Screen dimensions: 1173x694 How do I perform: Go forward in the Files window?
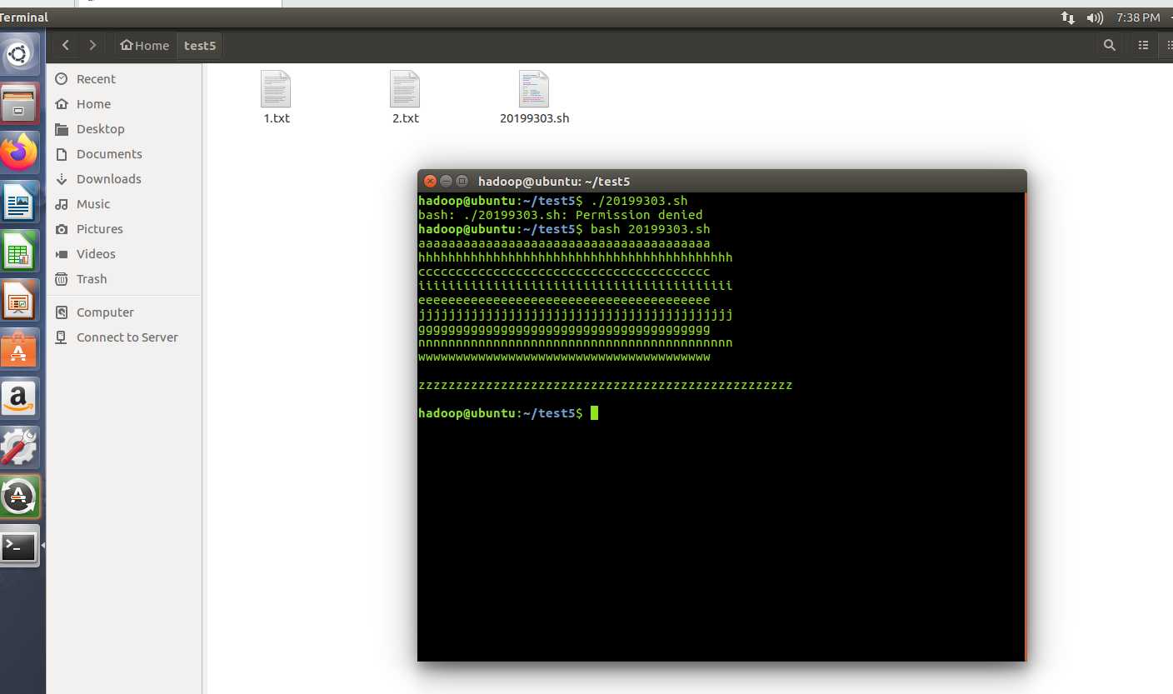[92, 45]
